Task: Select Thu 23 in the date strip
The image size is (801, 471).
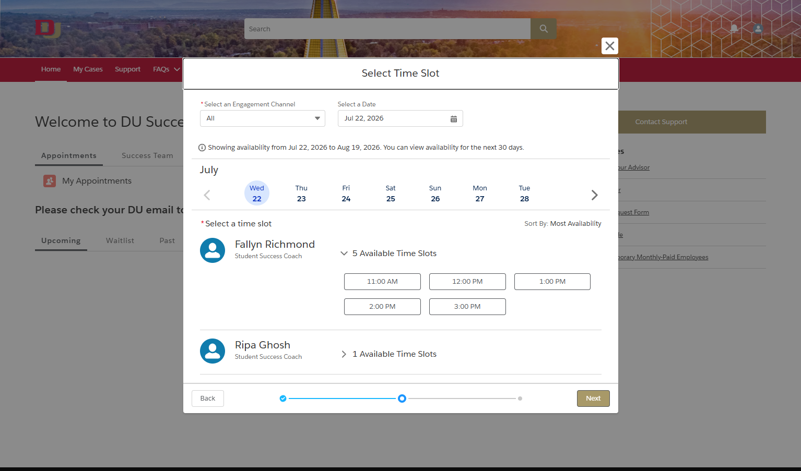Action: coord(301,194)
